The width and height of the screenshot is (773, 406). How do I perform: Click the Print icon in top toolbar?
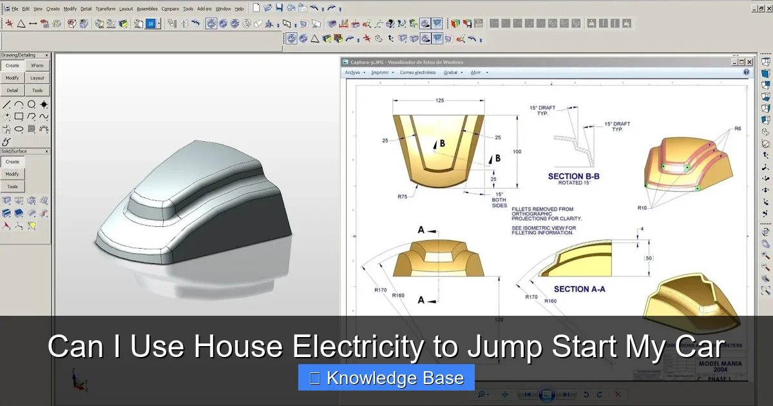(x=291, y=7)
